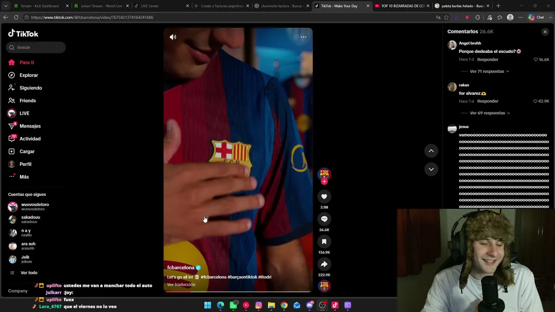
Task: Focus the Buscar search field
Action: [36, 47]
